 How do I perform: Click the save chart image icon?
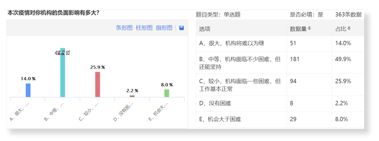pyautogui.click(x=182, y=28)
